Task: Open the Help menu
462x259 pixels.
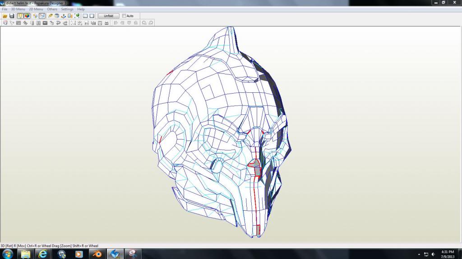Action: 81,9
